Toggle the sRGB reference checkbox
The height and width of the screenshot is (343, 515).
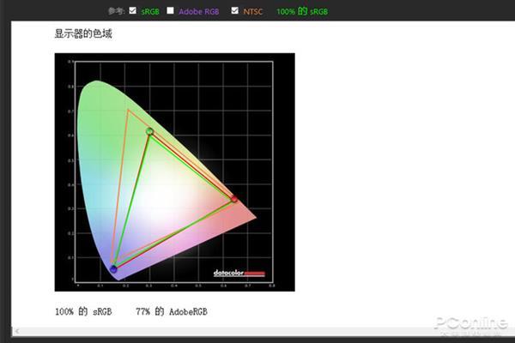(132, 11)
